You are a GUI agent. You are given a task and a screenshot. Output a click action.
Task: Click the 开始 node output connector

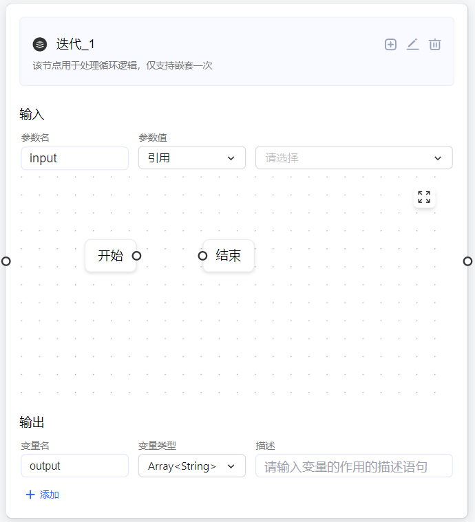137,256
